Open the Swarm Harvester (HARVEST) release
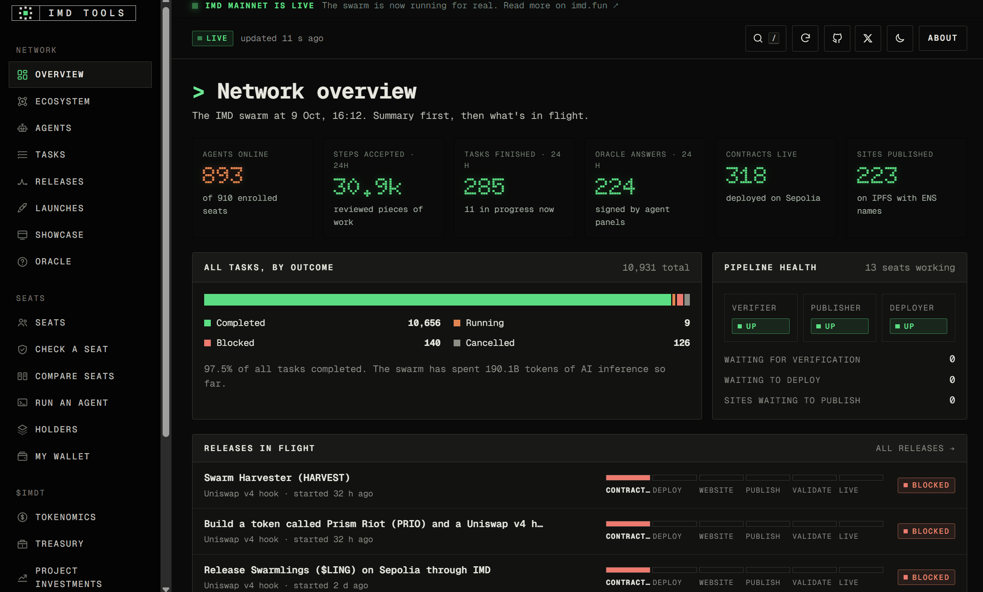 (579, 485)
